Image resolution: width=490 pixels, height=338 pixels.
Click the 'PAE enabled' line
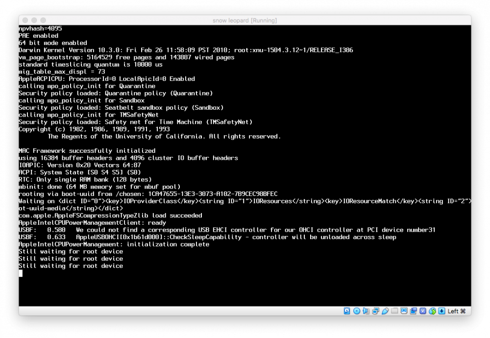point(38,36)
